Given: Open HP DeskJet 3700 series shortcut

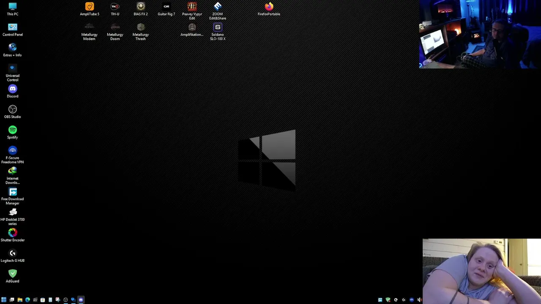Looking at the screenshot, I should [13, 217].
